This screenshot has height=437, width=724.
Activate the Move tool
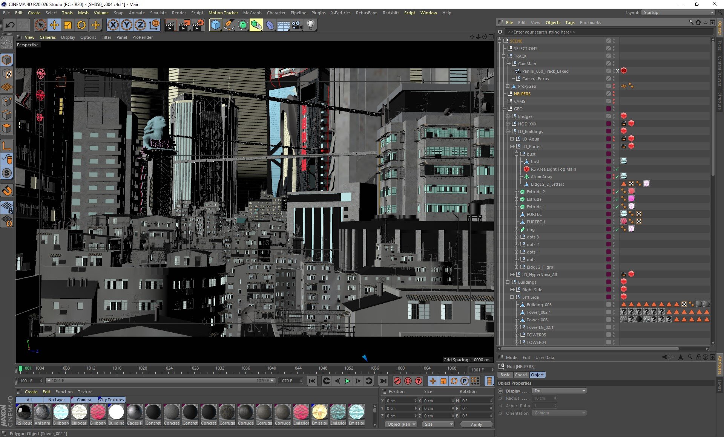[x=54, y=25]
